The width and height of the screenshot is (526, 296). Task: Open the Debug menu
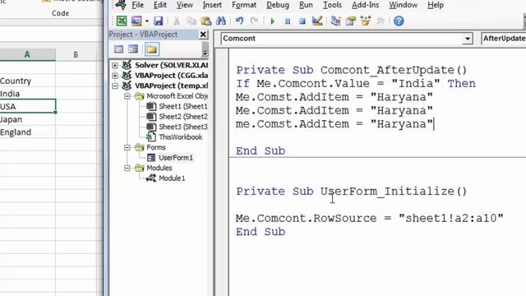click(278, 5)
